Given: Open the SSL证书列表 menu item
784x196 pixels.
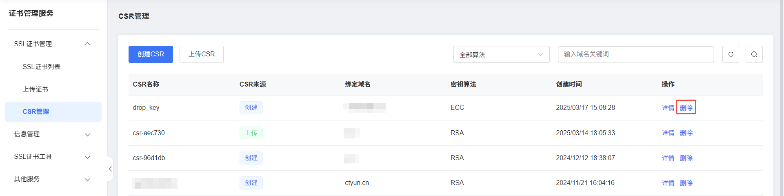Looking at the screenshot, I should click(41, 67).
